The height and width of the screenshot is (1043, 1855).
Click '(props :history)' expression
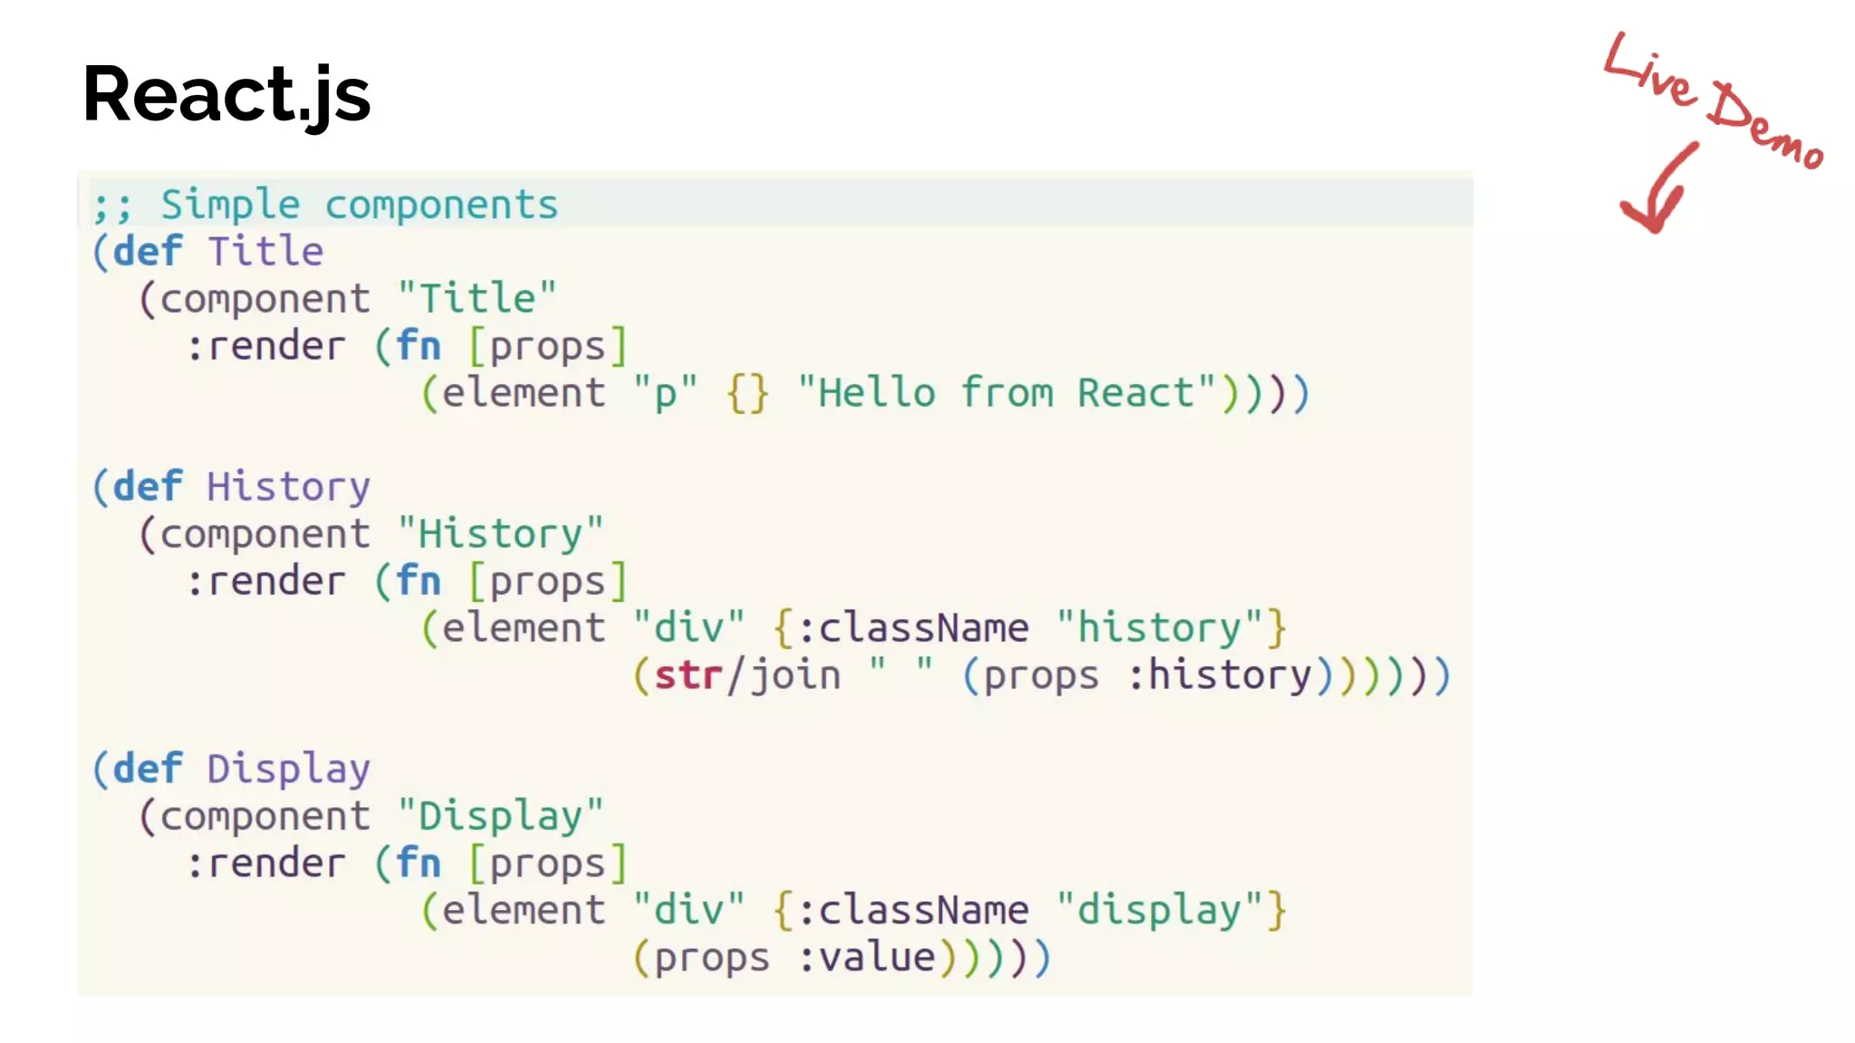pyautogui.click(x=1148, y=675)
